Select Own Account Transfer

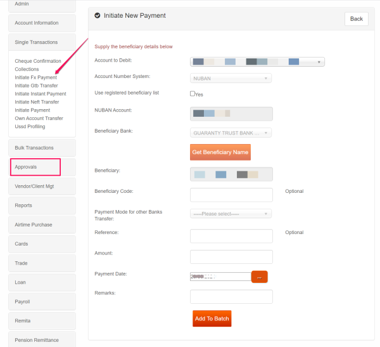[x=39, y=118]
